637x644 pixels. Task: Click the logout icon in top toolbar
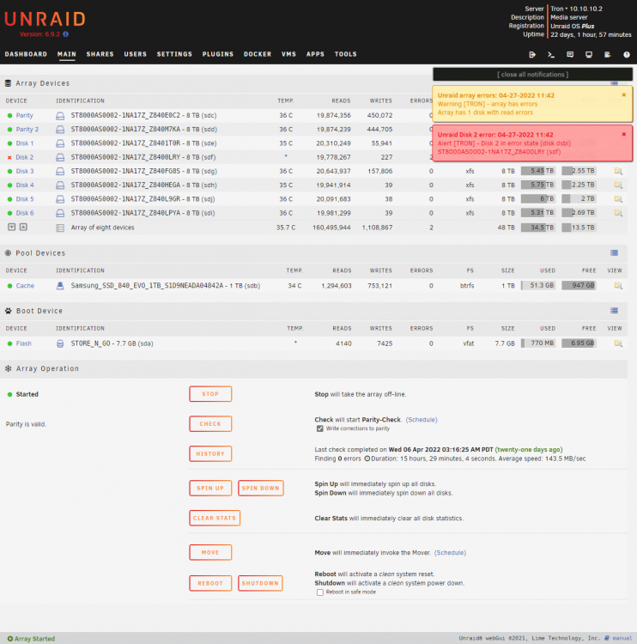(x=532, y=55)
